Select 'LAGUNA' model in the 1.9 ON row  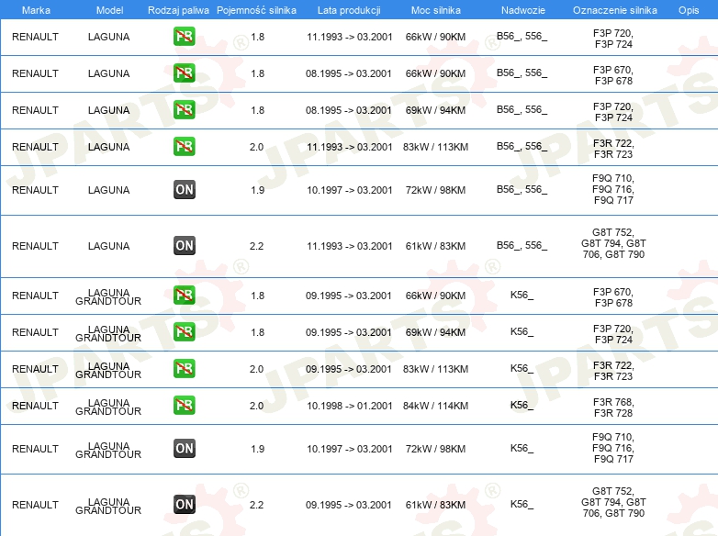(108, 190)
